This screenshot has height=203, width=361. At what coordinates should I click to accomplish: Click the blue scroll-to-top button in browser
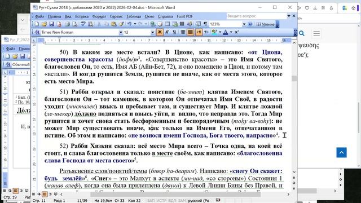(x=341, y=153)
